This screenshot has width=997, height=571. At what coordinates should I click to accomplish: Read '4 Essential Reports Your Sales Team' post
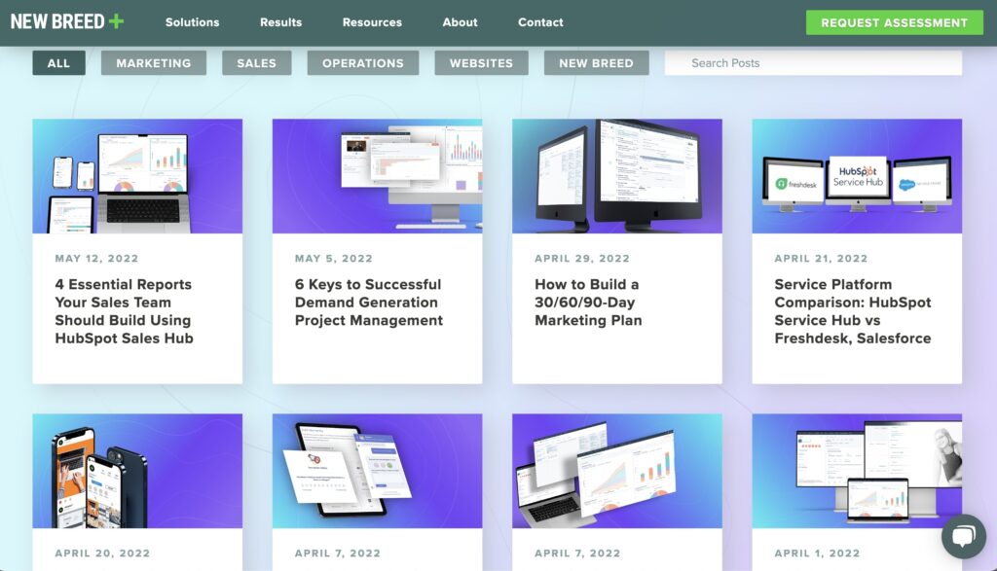[124, 311]
